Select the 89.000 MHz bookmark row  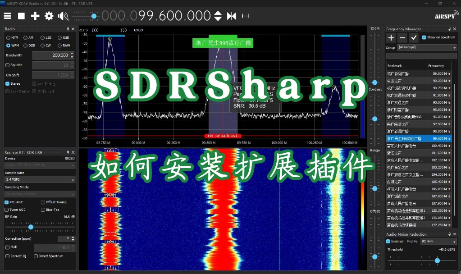coord(419,73)
